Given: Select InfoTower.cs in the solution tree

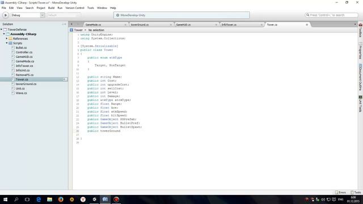Looking at the screenshot, I should (24, 66).
